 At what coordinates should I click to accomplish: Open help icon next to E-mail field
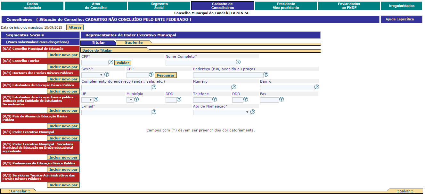154,112
